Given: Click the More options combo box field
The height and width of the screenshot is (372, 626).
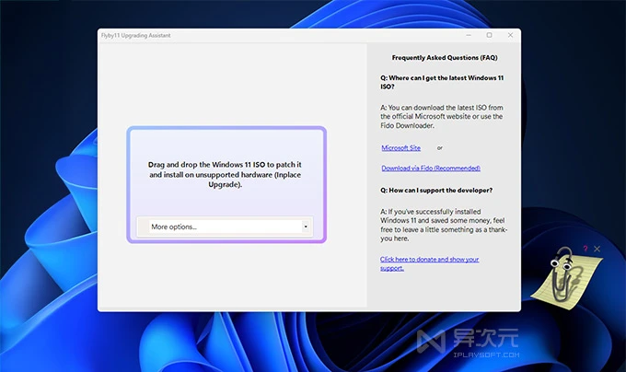Looking at the screenshot, I should click(226, 227).
